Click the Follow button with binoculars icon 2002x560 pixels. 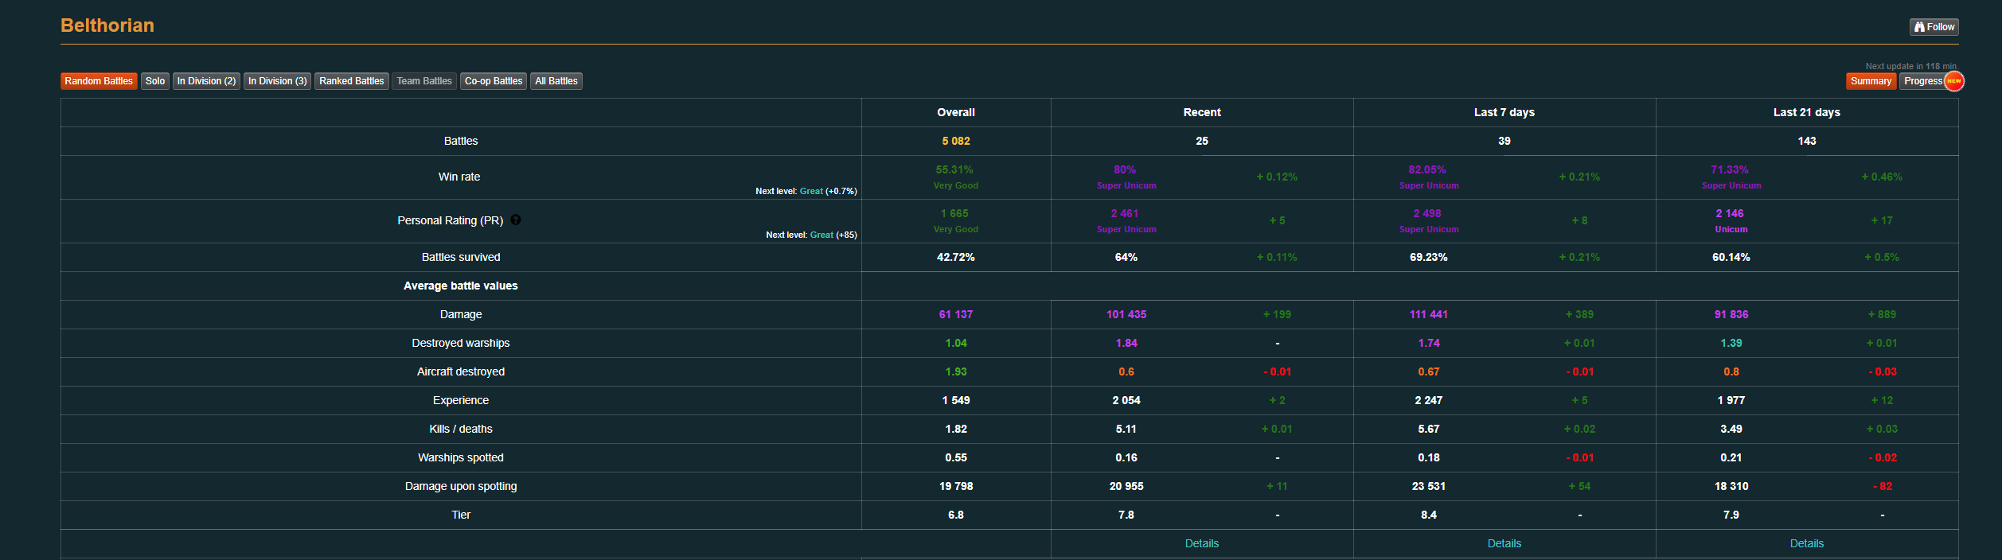(x=1934, y=27)
